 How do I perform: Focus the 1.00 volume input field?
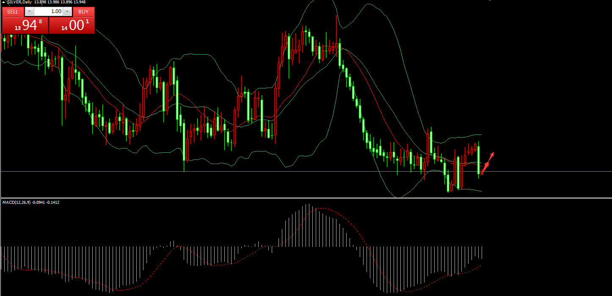[x=48, y=11]
